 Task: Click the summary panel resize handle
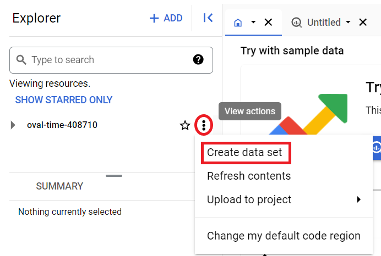(114, 176)
